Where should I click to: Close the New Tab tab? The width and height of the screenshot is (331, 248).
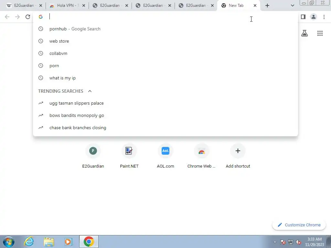255,6
